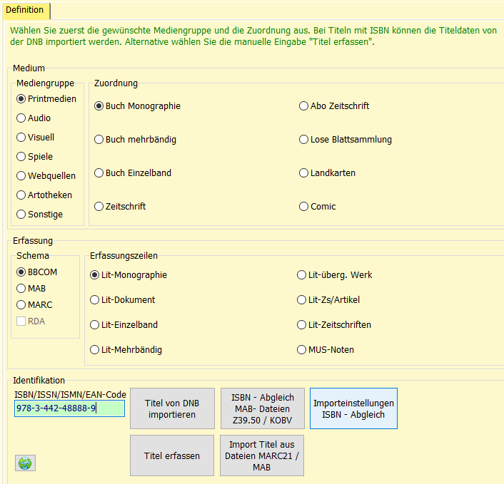Click the globe icon below the ISBN field
Viewport: 504px width, 484px height.
[25, 463]
